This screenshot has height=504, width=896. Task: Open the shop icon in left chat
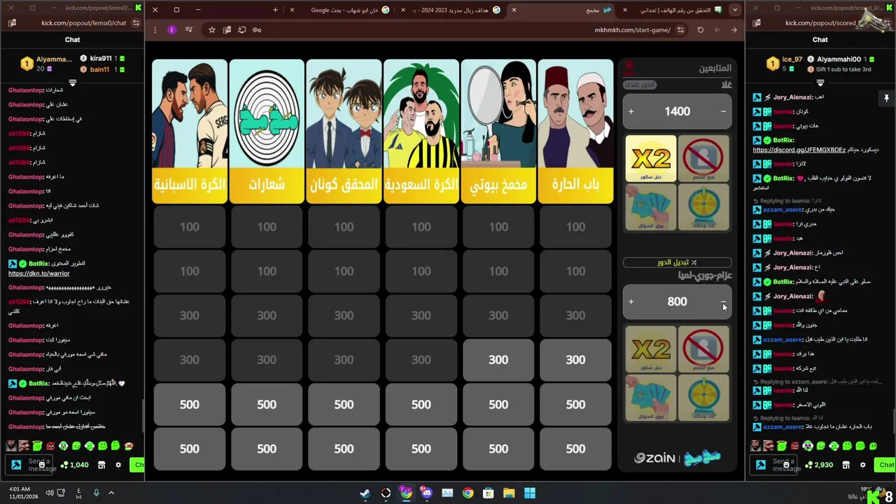point(101,465)
